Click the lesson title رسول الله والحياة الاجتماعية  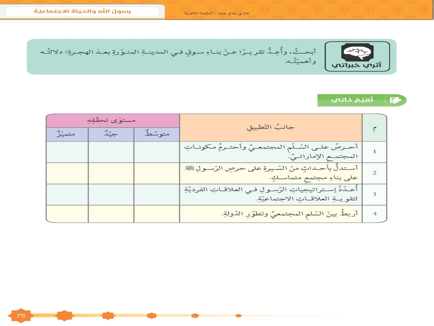82,11
